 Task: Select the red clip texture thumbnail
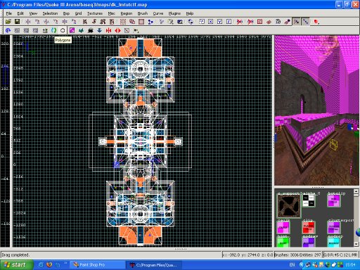click(309, 228)
